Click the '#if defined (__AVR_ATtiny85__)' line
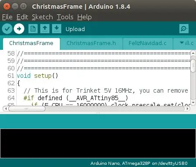 coord(76,98)
